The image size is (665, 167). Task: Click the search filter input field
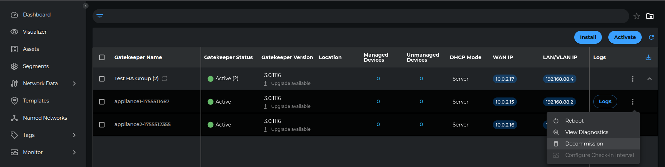[x=359, y=16]
